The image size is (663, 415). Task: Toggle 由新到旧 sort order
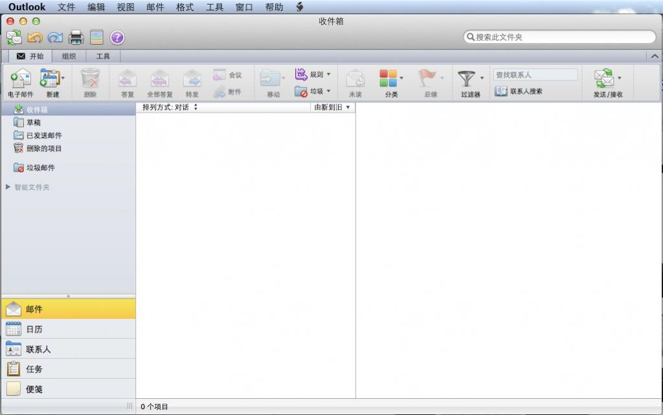pyautogui.click(x=332, y=107)
